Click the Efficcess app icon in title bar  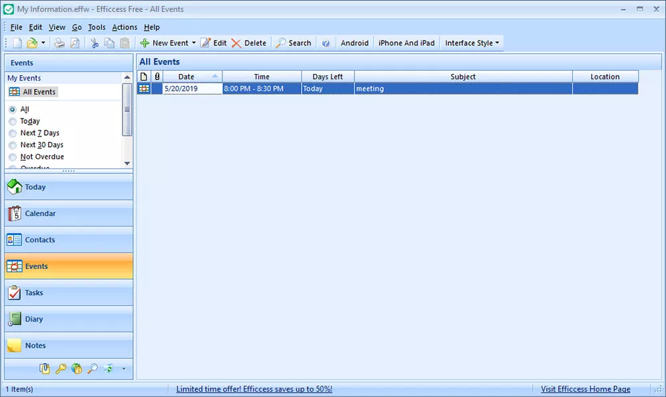[x=8, y=9]
